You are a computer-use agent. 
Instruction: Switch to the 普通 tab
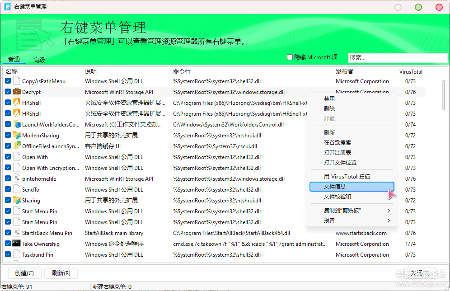click(x=14, y=59)
